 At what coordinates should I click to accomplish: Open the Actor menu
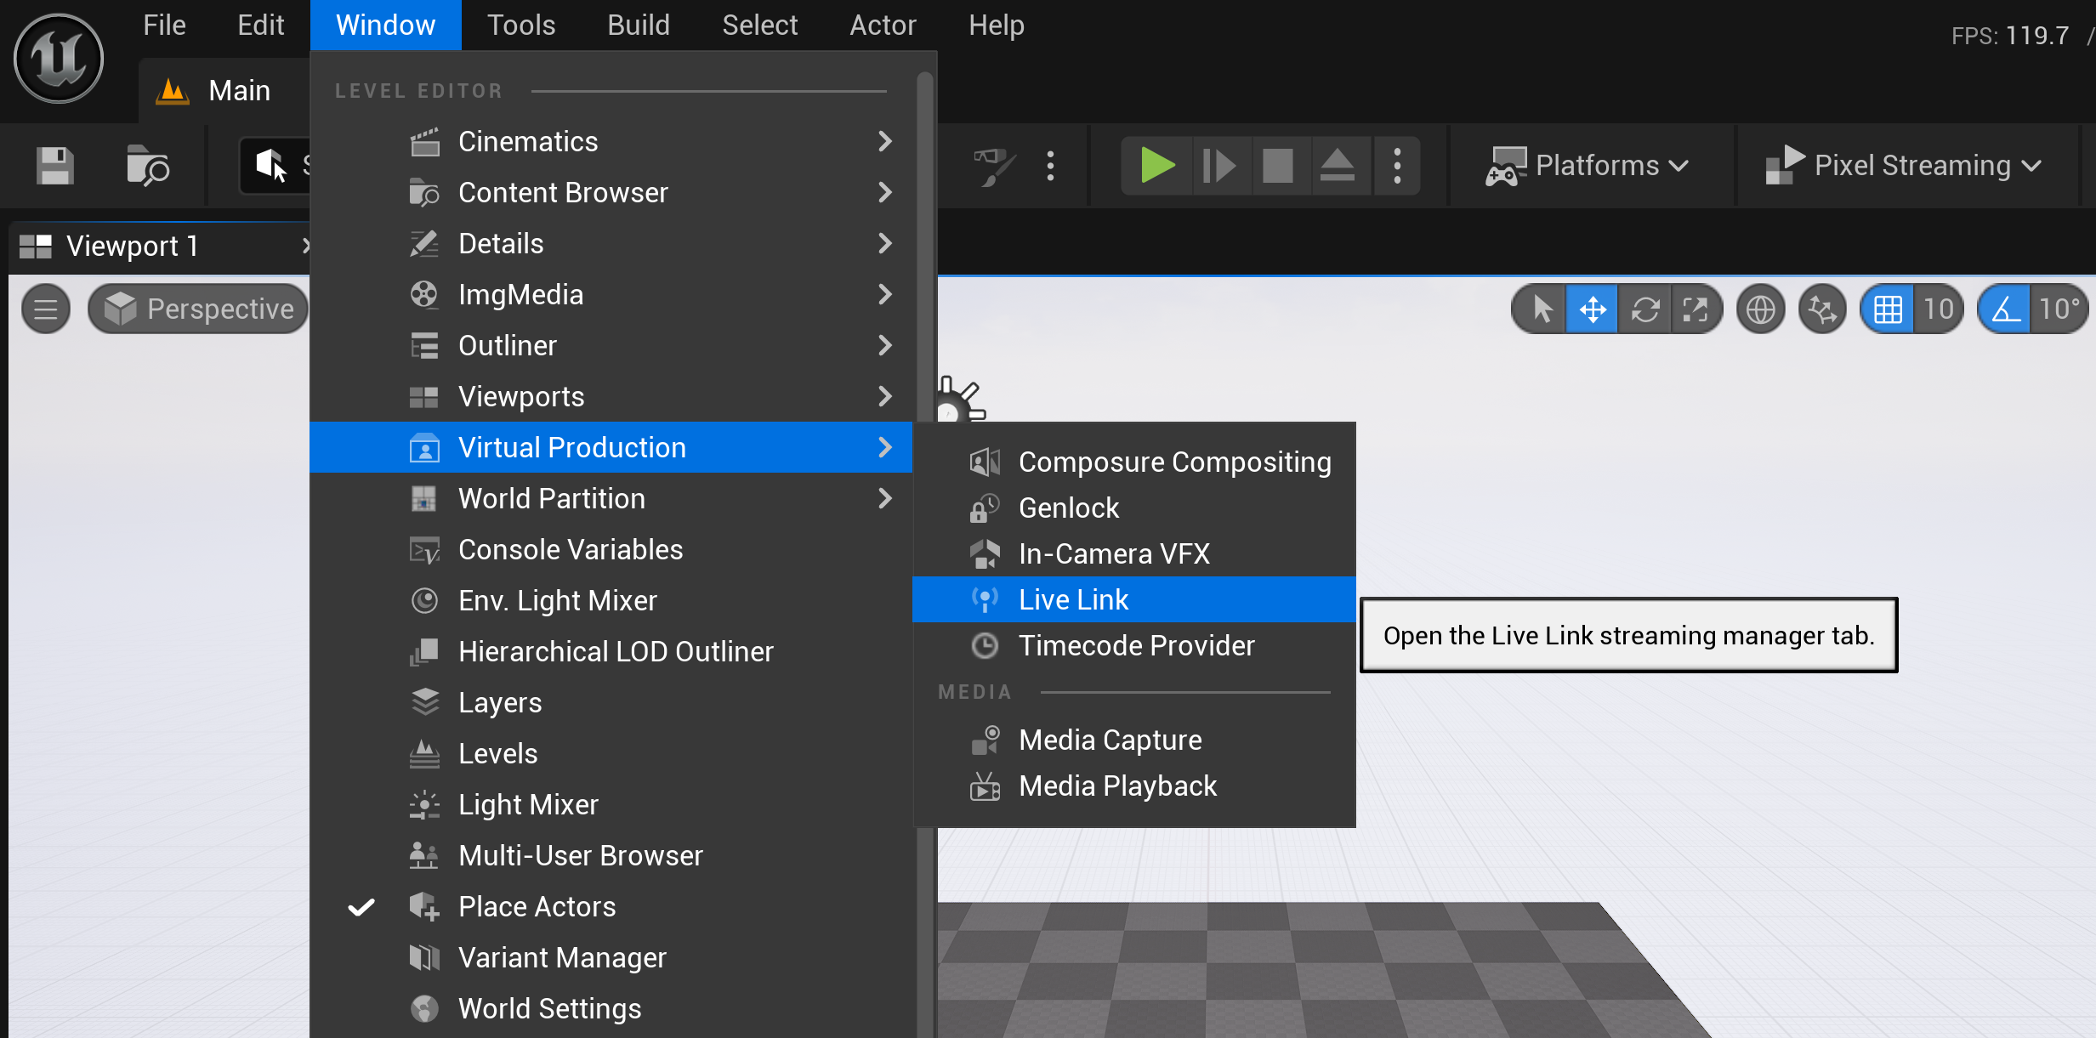(x=883, y=26)
